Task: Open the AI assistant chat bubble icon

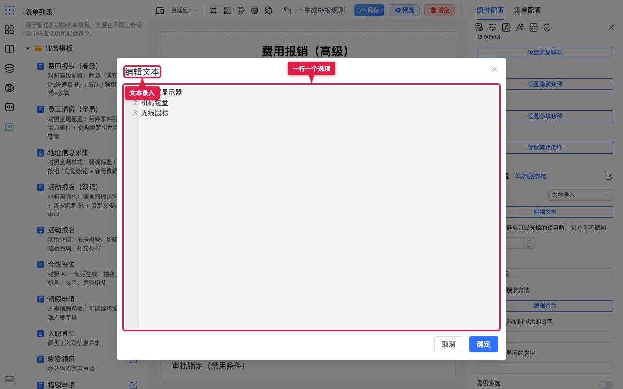Action: click(9, 127)
